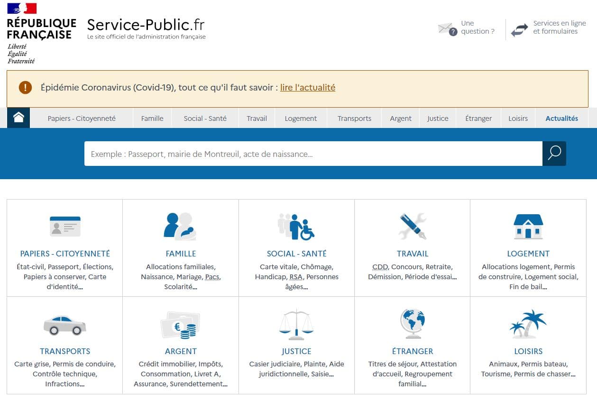Click the FAMILLE card heading
Screen dimensions: 597x401
[181, 254]
